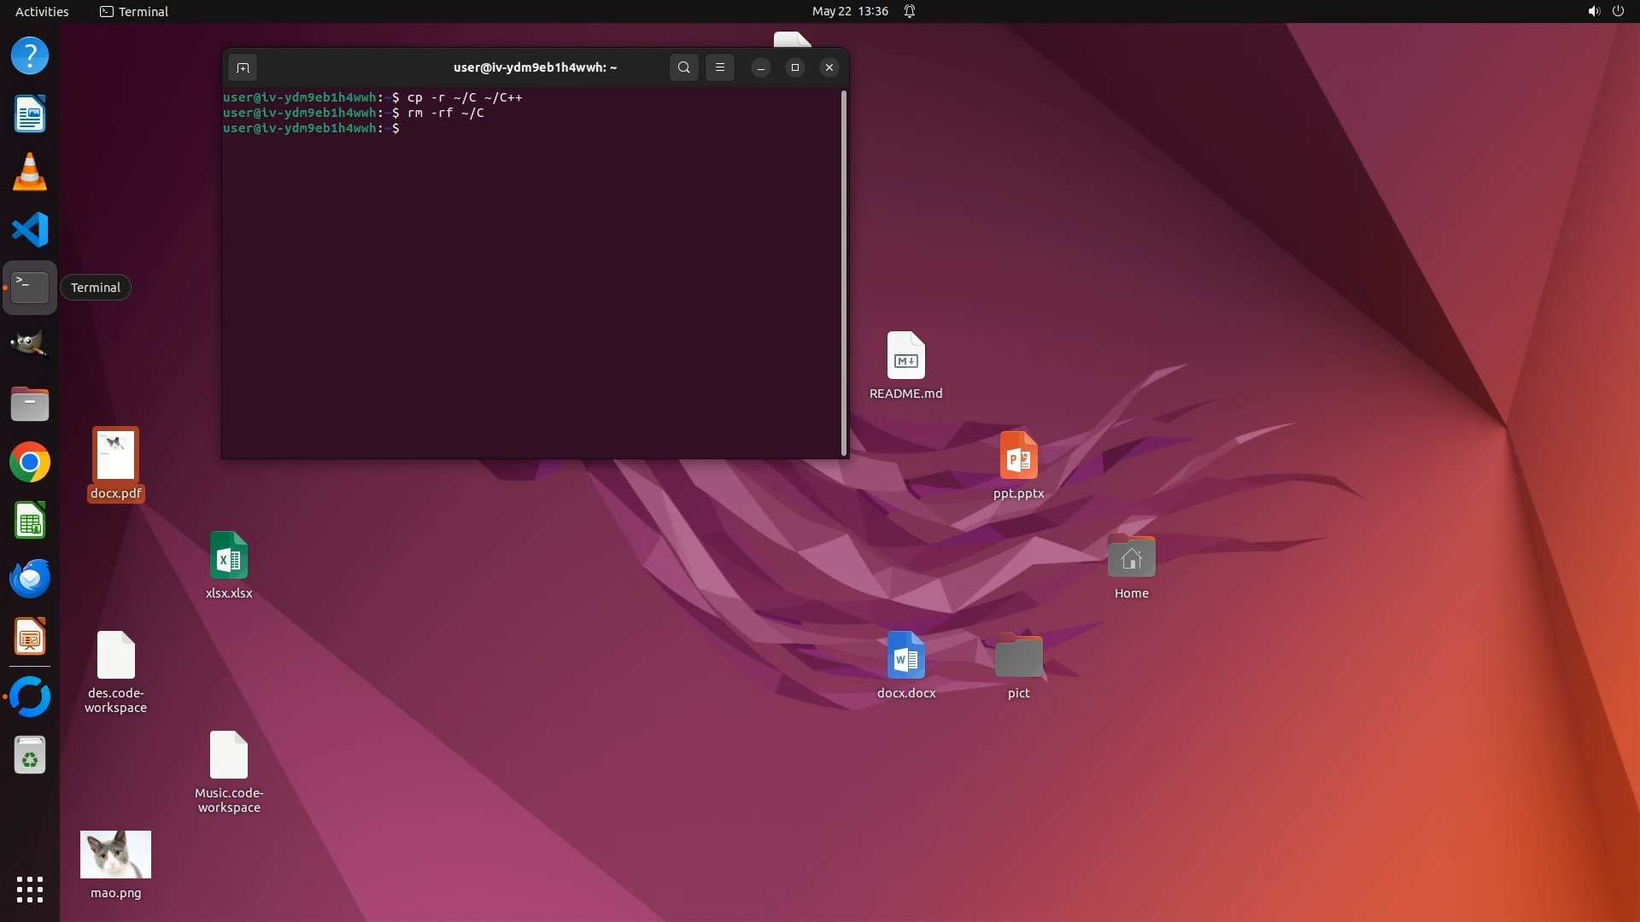Select the mao.png cat thumbnail
1640x922 pixels.
click(x=115, y=855)
